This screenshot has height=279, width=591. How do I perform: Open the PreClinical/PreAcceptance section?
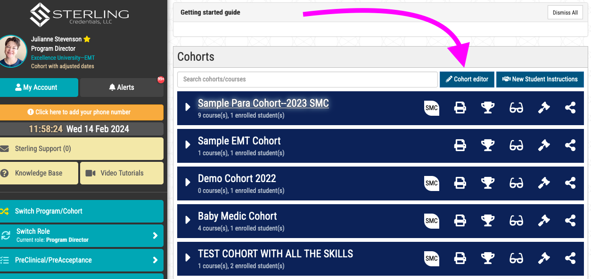click(82, 260)
